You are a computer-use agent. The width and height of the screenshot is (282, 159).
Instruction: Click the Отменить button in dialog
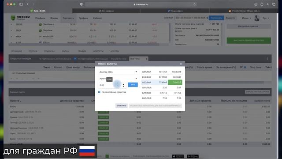(122, 106)
